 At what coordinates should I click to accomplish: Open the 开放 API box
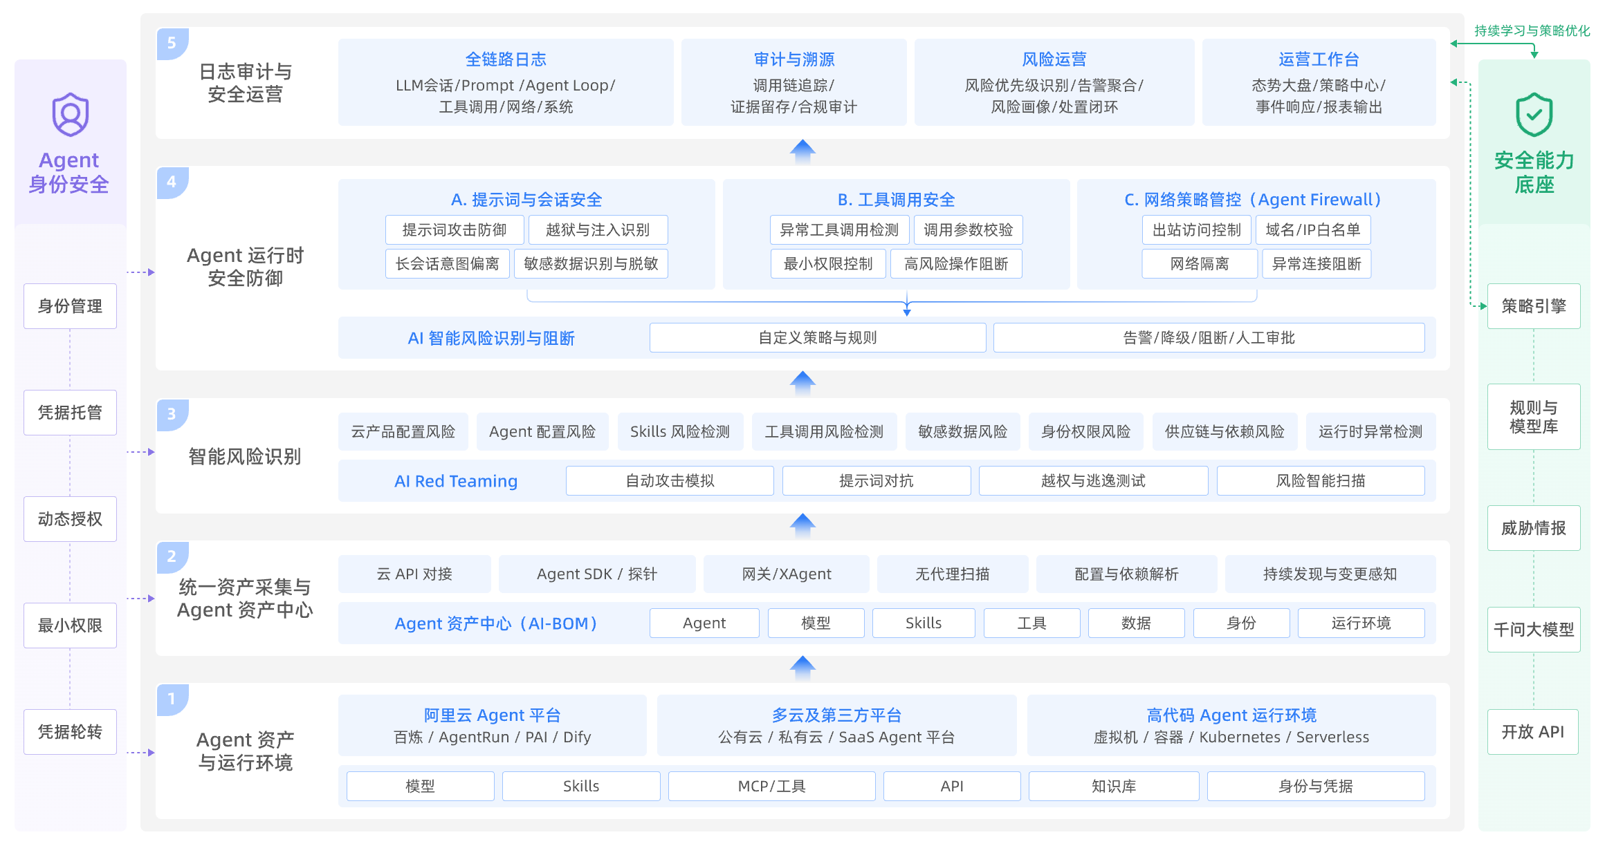[x=1534, y=732]
